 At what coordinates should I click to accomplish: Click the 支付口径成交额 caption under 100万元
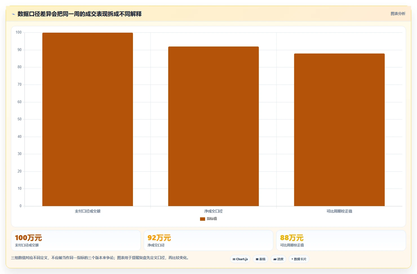click(x=27, y=245)
